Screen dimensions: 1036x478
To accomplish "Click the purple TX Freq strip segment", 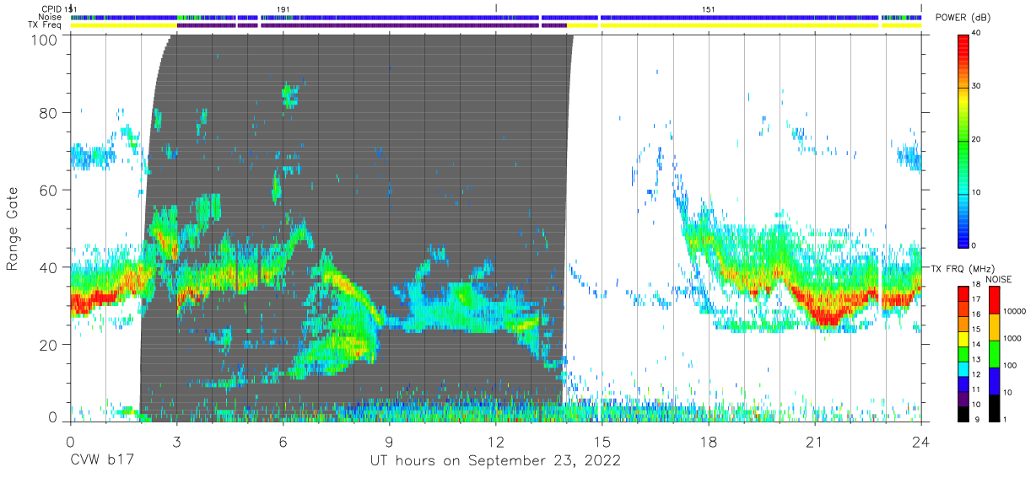I will (x=371, y=25).
